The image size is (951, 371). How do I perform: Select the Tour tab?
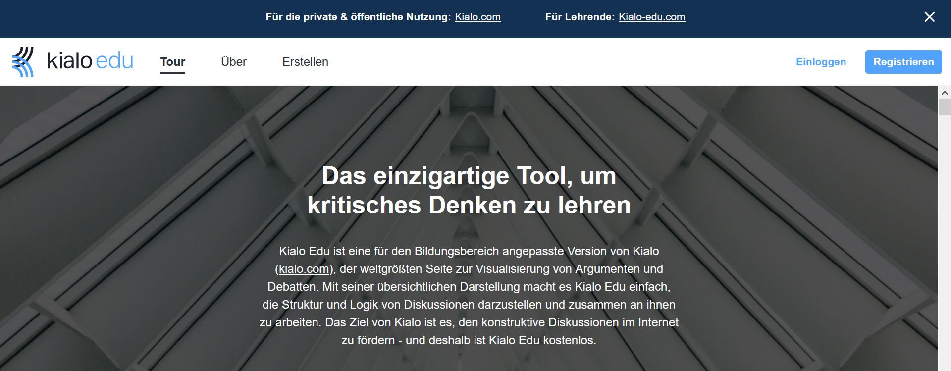coord(172,62)
